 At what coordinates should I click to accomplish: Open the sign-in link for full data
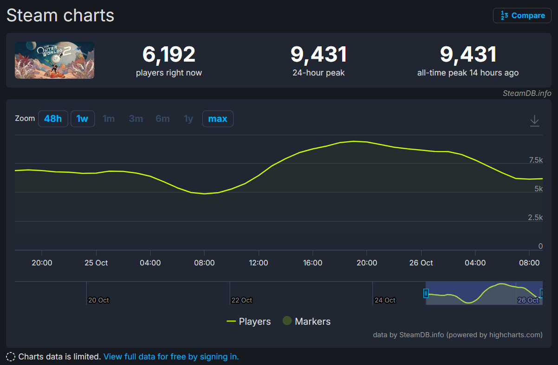pyautogui.click(x=171, y=357)
